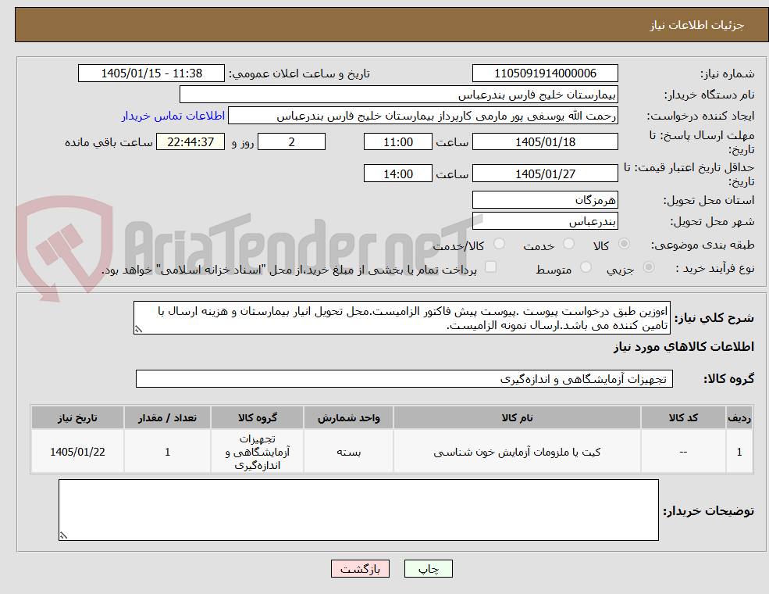Click the validity hour field 14:00

[397, 174]
